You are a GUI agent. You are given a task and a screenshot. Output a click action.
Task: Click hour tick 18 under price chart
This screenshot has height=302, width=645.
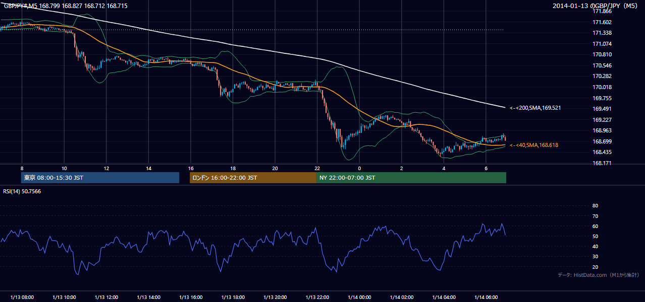pyautogui.click(x=233, y=168)
